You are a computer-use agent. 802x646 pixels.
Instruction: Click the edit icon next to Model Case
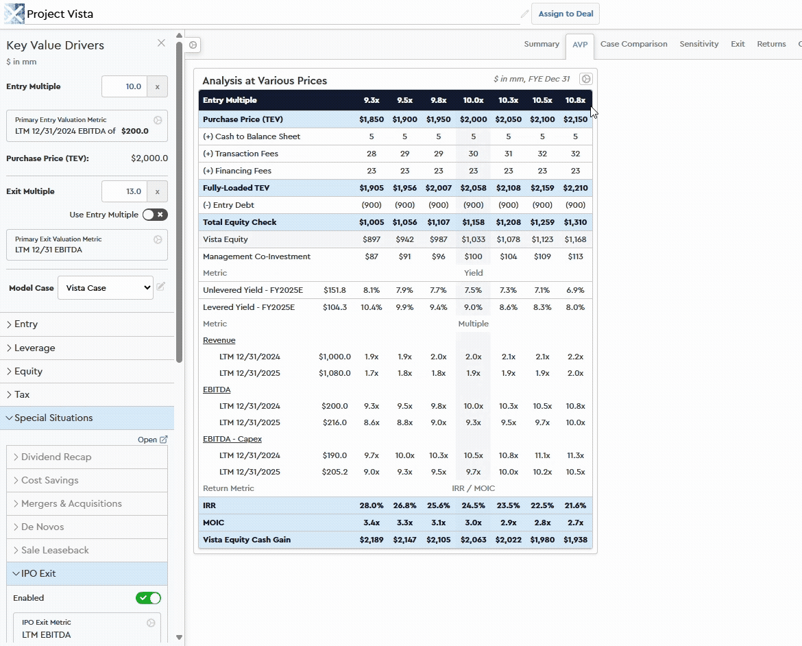(x=160, y=287)
